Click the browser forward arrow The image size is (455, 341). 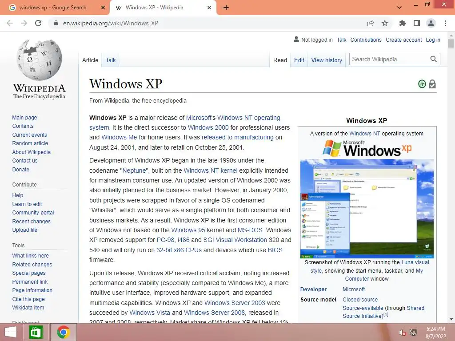pos(24,23)
